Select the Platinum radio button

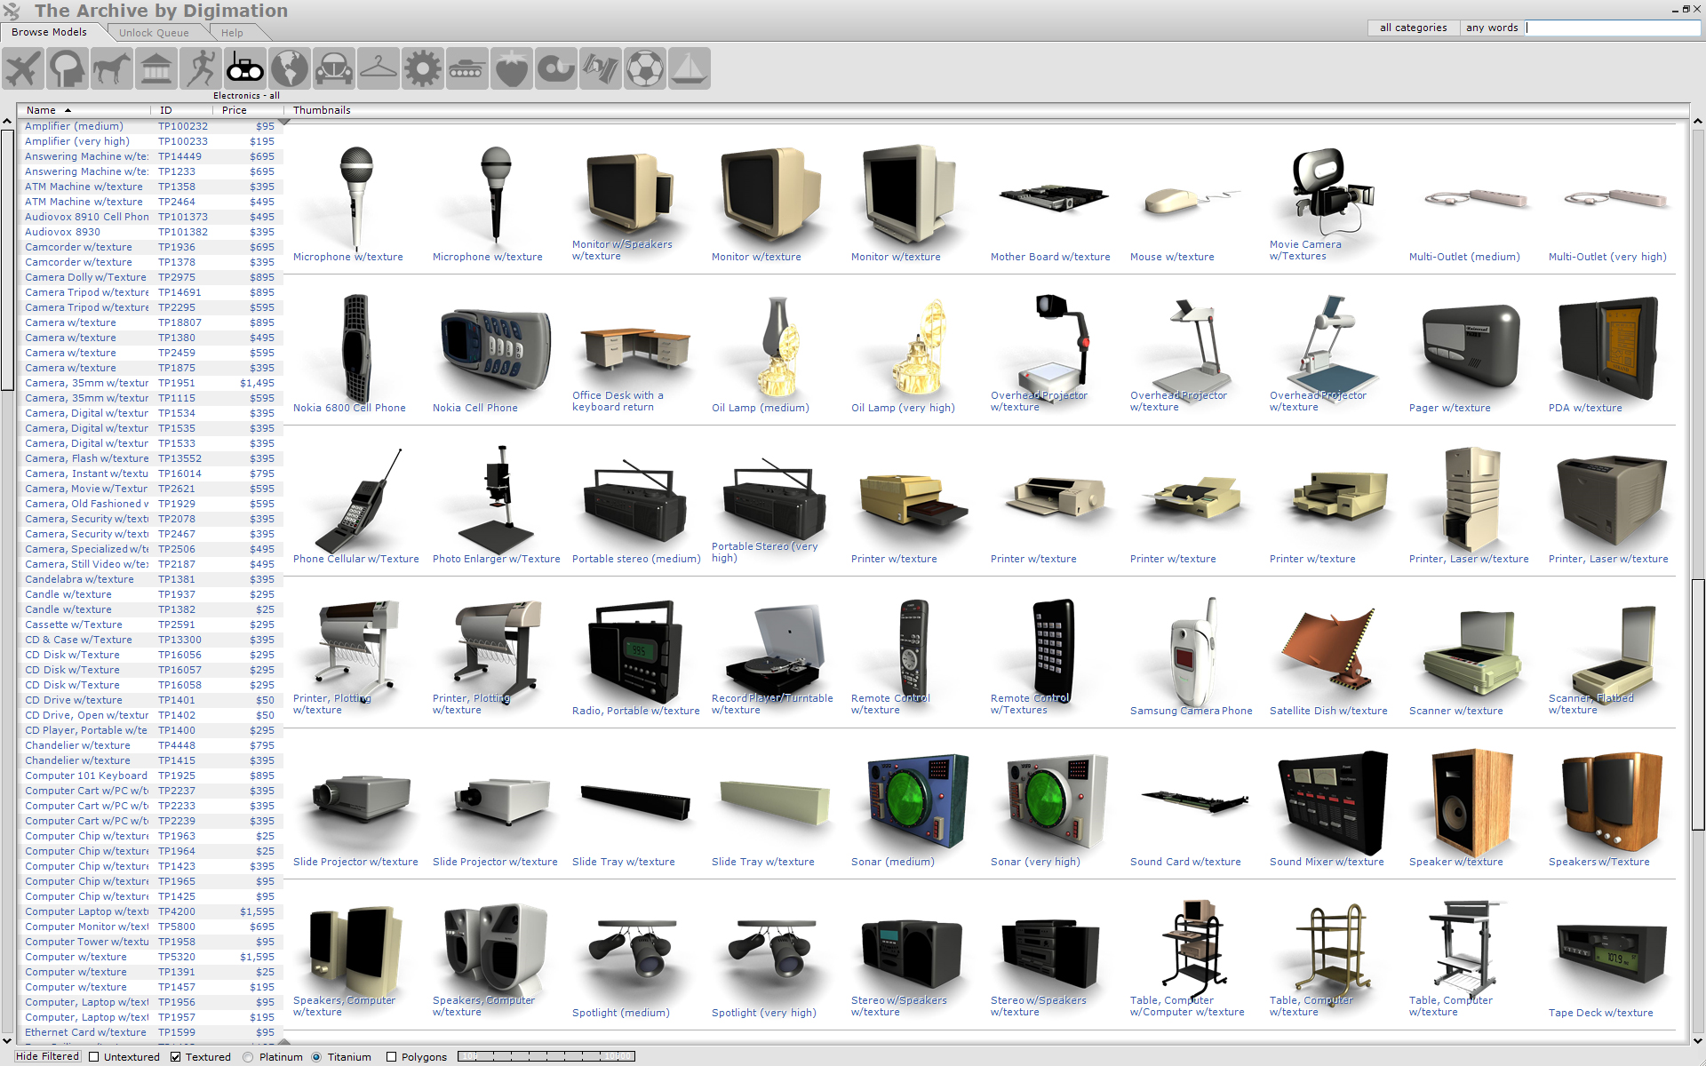[248, 1057]
